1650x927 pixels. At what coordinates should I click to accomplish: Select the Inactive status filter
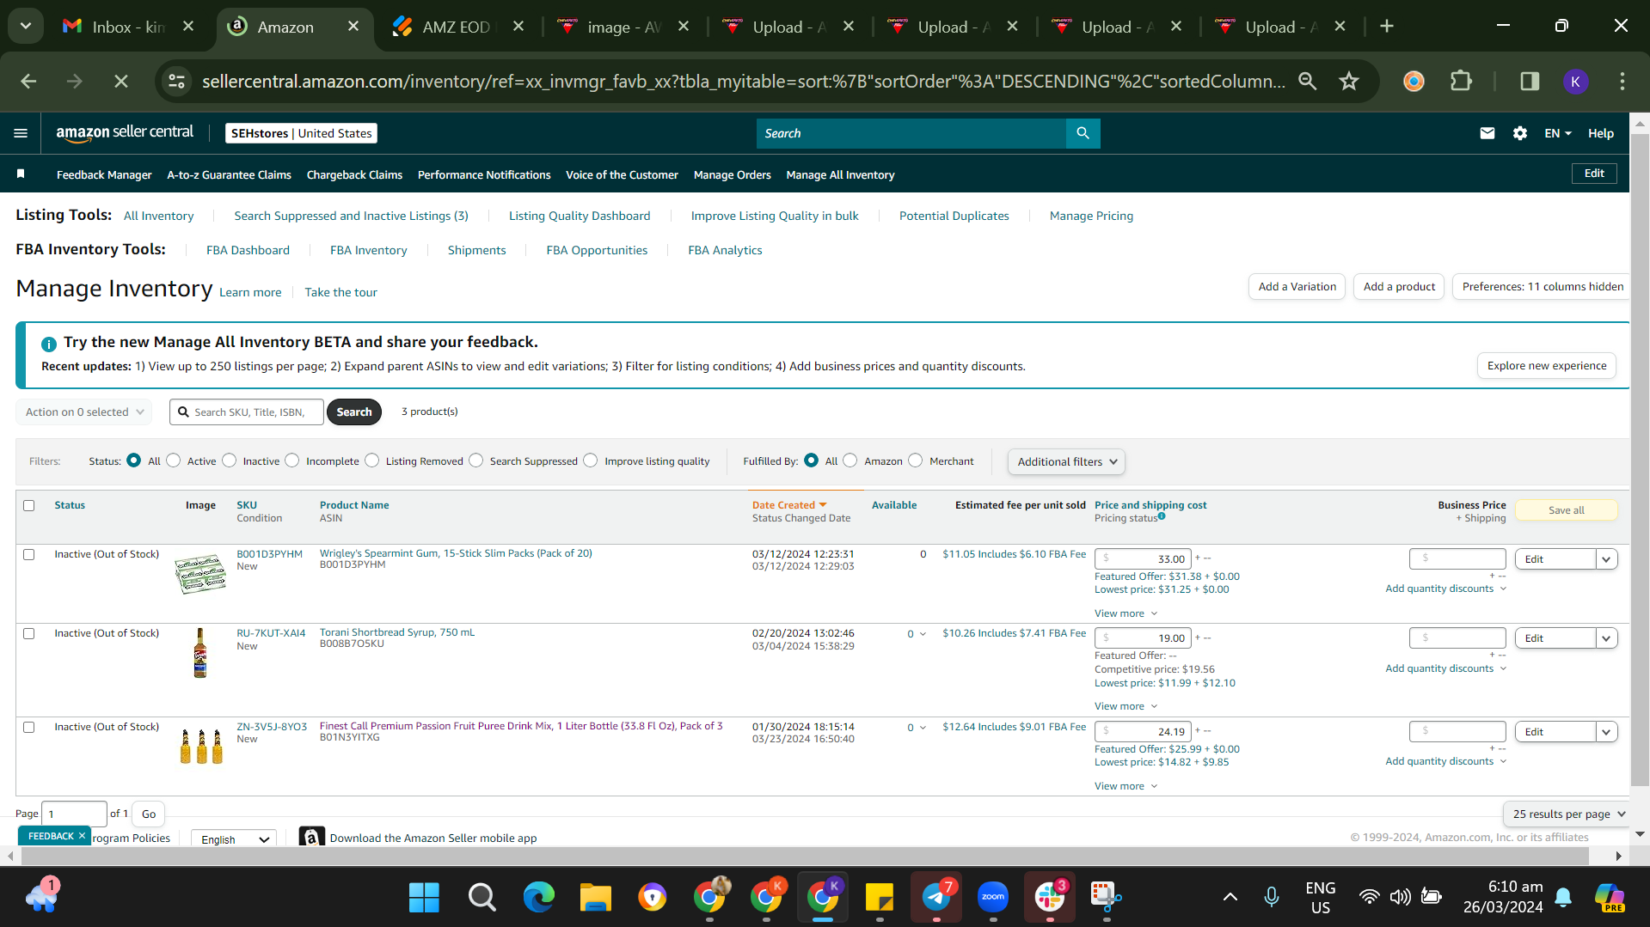point(230,460)
